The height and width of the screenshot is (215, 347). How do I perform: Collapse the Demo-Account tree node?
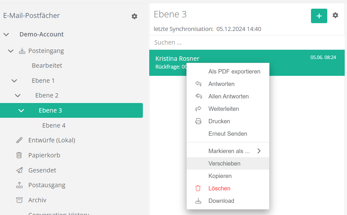pos(6,34)
